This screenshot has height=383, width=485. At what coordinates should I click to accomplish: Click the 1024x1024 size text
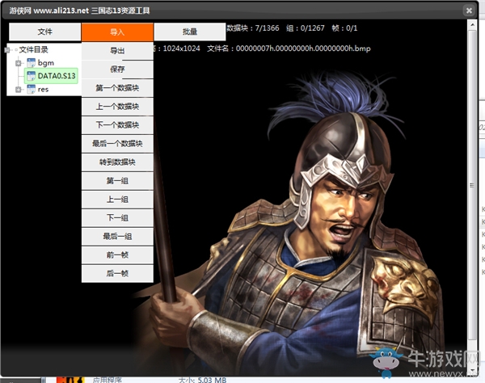click(x=181, y=48)
